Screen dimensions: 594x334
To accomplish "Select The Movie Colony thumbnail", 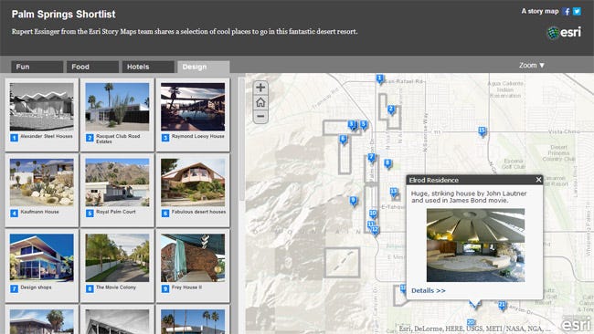I will point(117,257).
